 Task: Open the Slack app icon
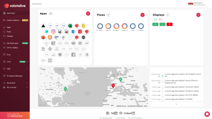pos(63,37)
